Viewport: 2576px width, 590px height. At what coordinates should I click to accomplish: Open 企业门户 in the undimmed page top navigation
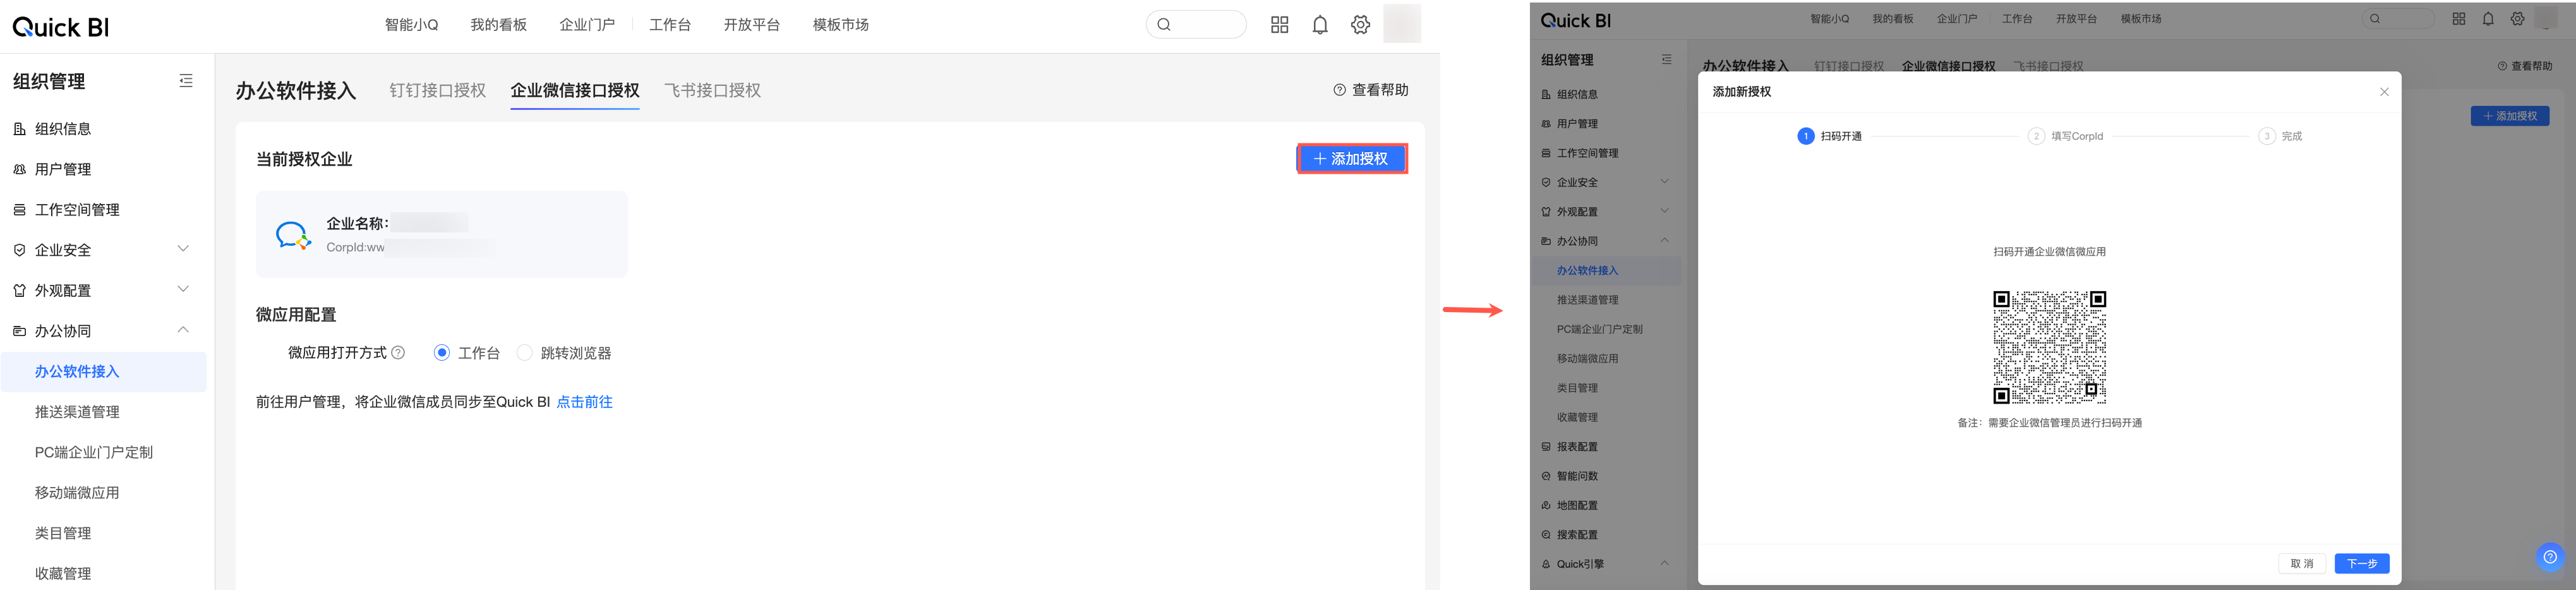point(587,25)
